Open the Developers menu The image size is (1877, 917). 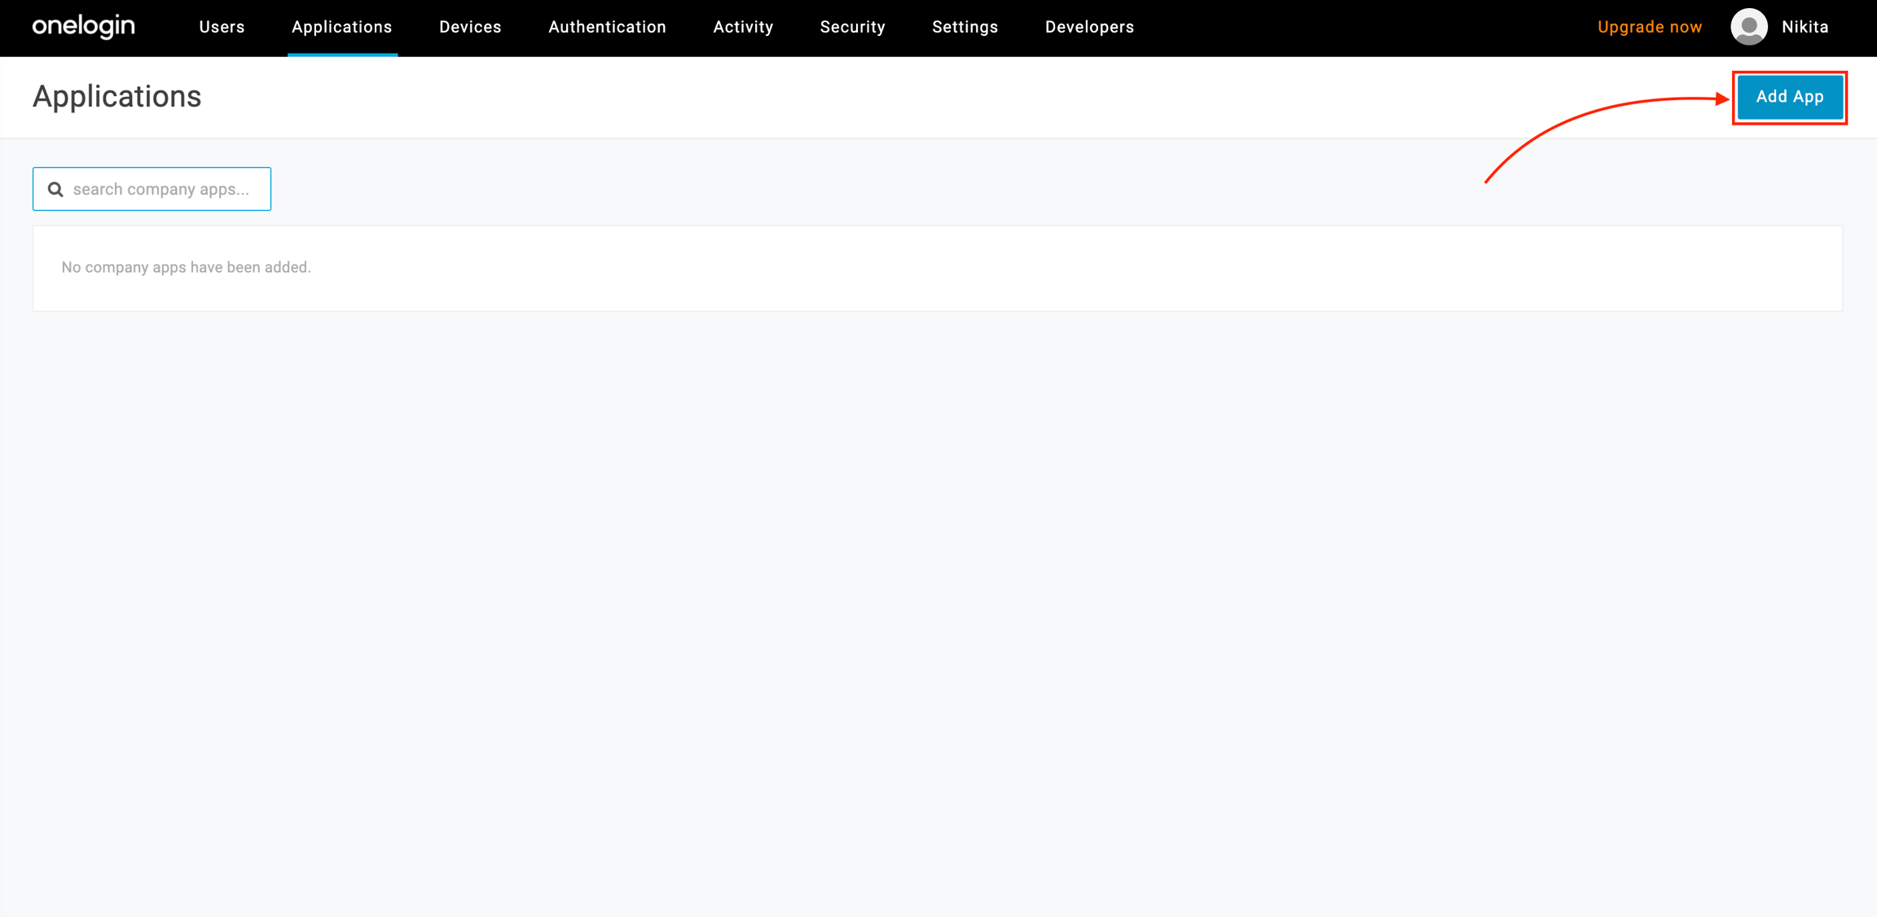(1089, 27)
